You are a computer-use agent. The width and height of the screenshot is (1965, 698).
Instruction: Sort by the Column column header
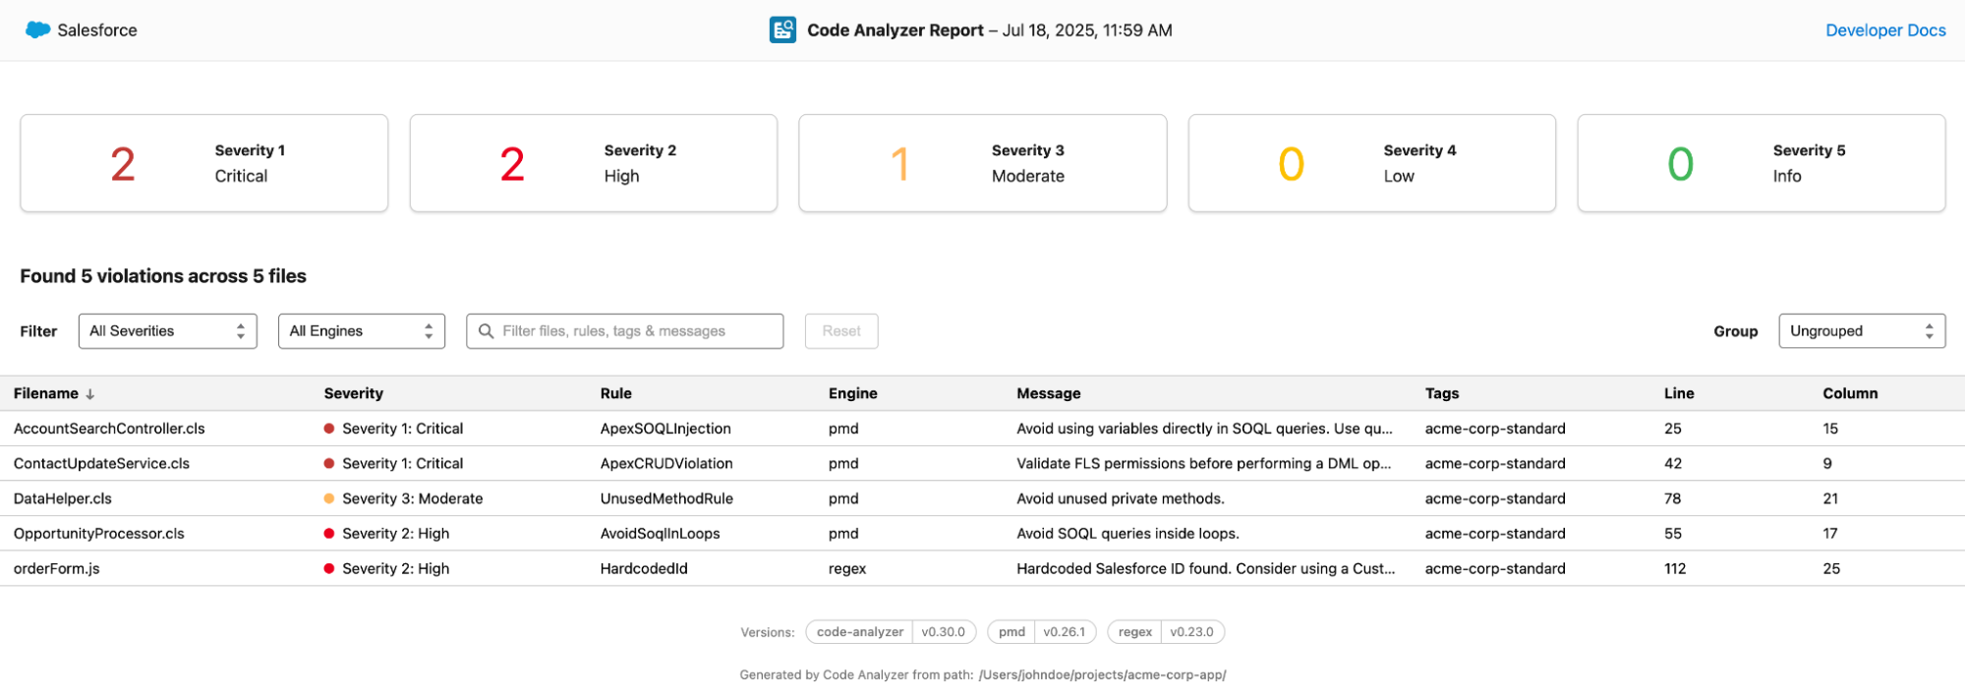tap(1850, 393)
